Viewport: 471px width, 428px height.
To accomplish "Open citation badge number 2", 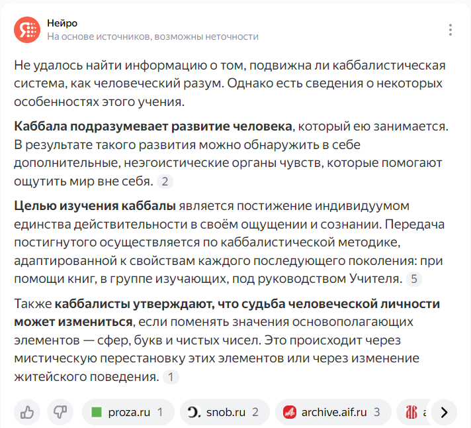I will coord(165,182).
